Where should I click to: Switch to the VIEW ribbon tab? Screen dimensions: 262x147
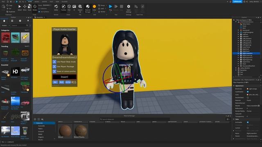[57, 2]
